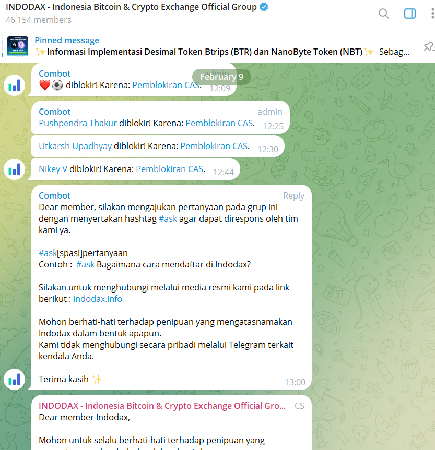435x450 pixels.
Task: Open 'Pemblokiran CAS' link in 12:09 message
Action: [166, 85]
